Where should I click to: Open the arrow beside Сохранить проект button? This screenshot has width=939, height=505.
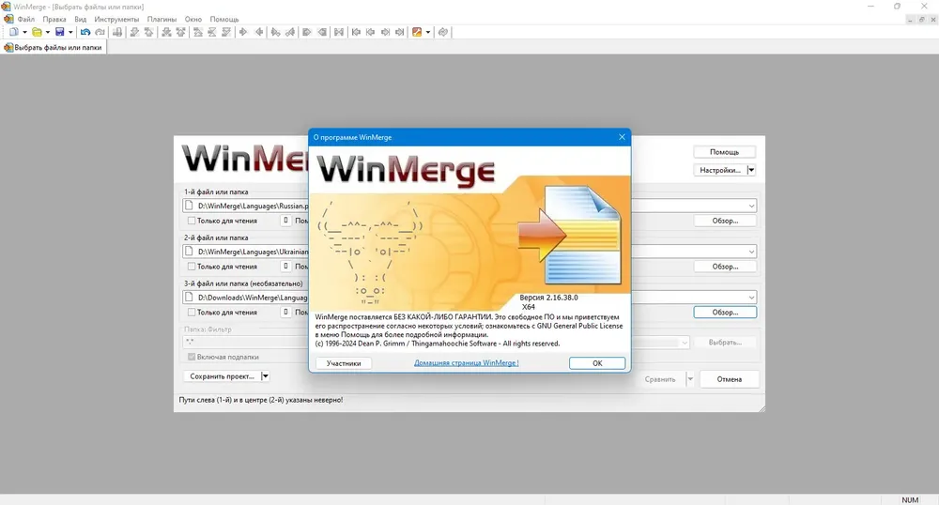[265, 376]
